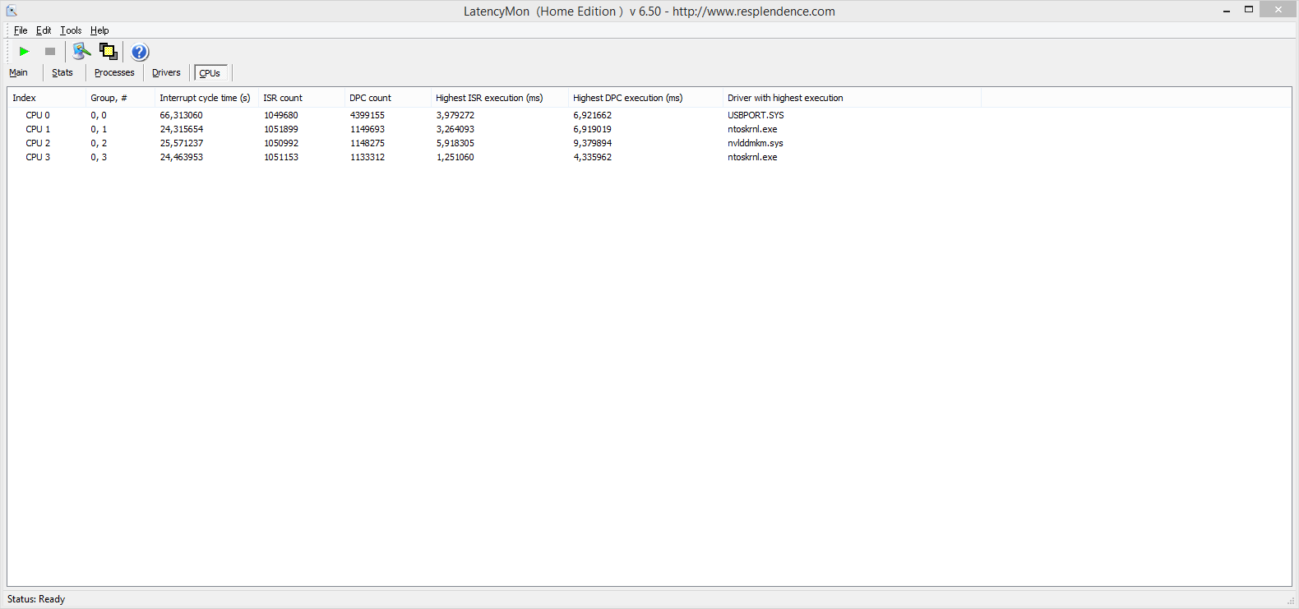1299x609 pixels.
Task: Close the LatencyMon window
Action: pyautogui.click(x=1278, y=10)
